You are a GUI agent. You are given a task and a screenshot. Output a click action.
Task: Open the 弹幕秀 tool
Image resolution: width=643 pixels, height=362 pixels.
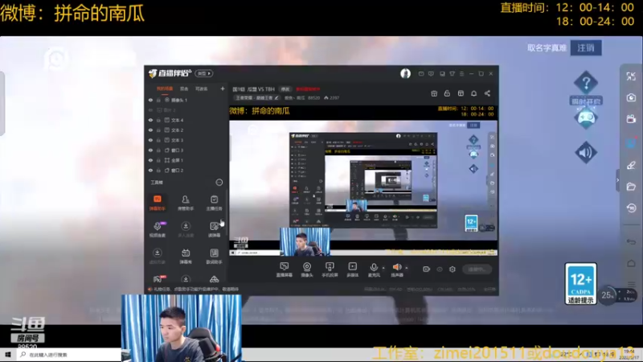pos(186,256)
